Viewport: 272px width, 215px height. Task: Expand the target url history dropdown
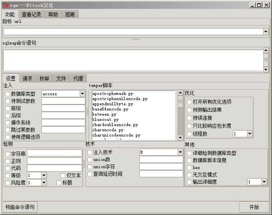[x=266, y=32]
